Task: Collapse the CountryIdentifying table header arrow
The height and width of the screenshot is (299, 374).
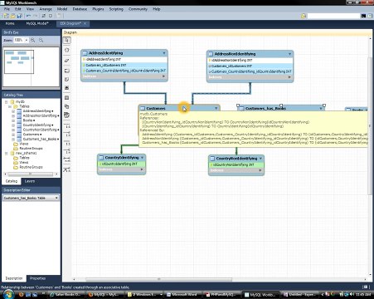Action: pos(142,158)
